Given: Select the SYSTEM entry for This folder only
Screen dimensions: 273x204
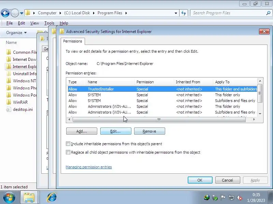Looking at the screenshot, I should (x=162, y=95).
